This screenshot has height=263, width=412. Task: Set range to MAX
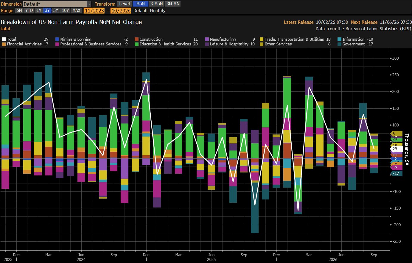pyautogui.click(x=77, y=10)
